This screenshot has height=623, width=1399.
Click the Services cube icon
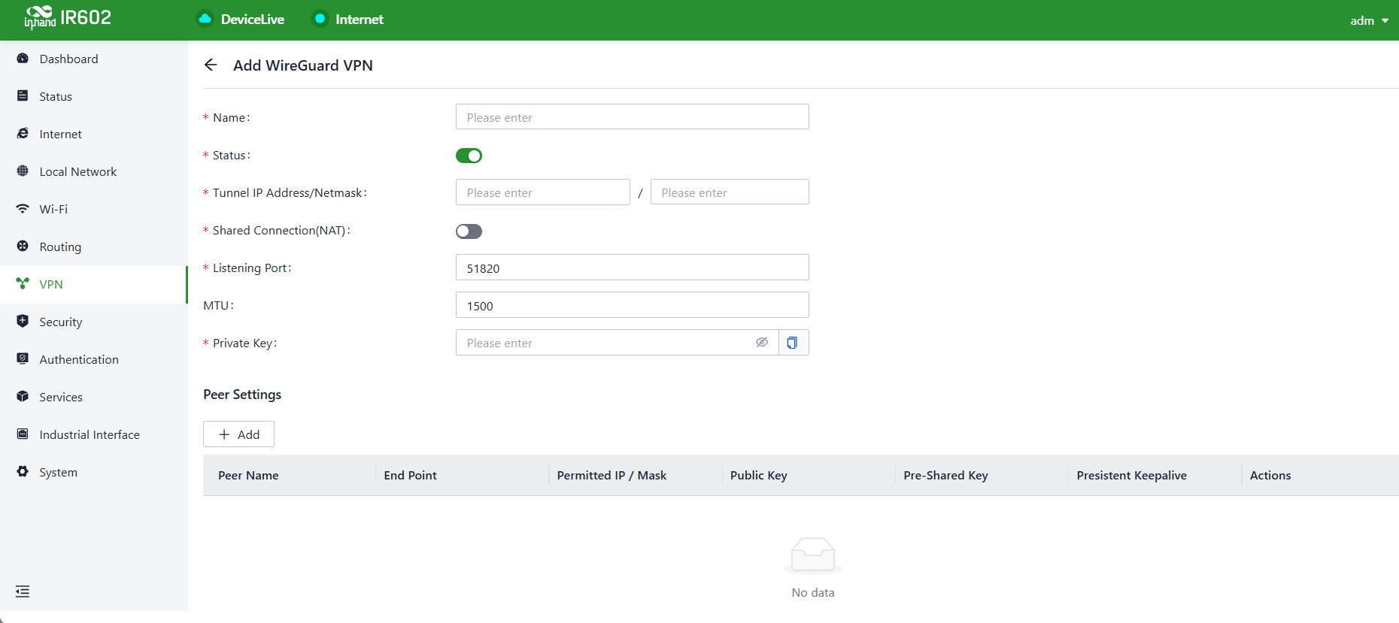[23, 397]
